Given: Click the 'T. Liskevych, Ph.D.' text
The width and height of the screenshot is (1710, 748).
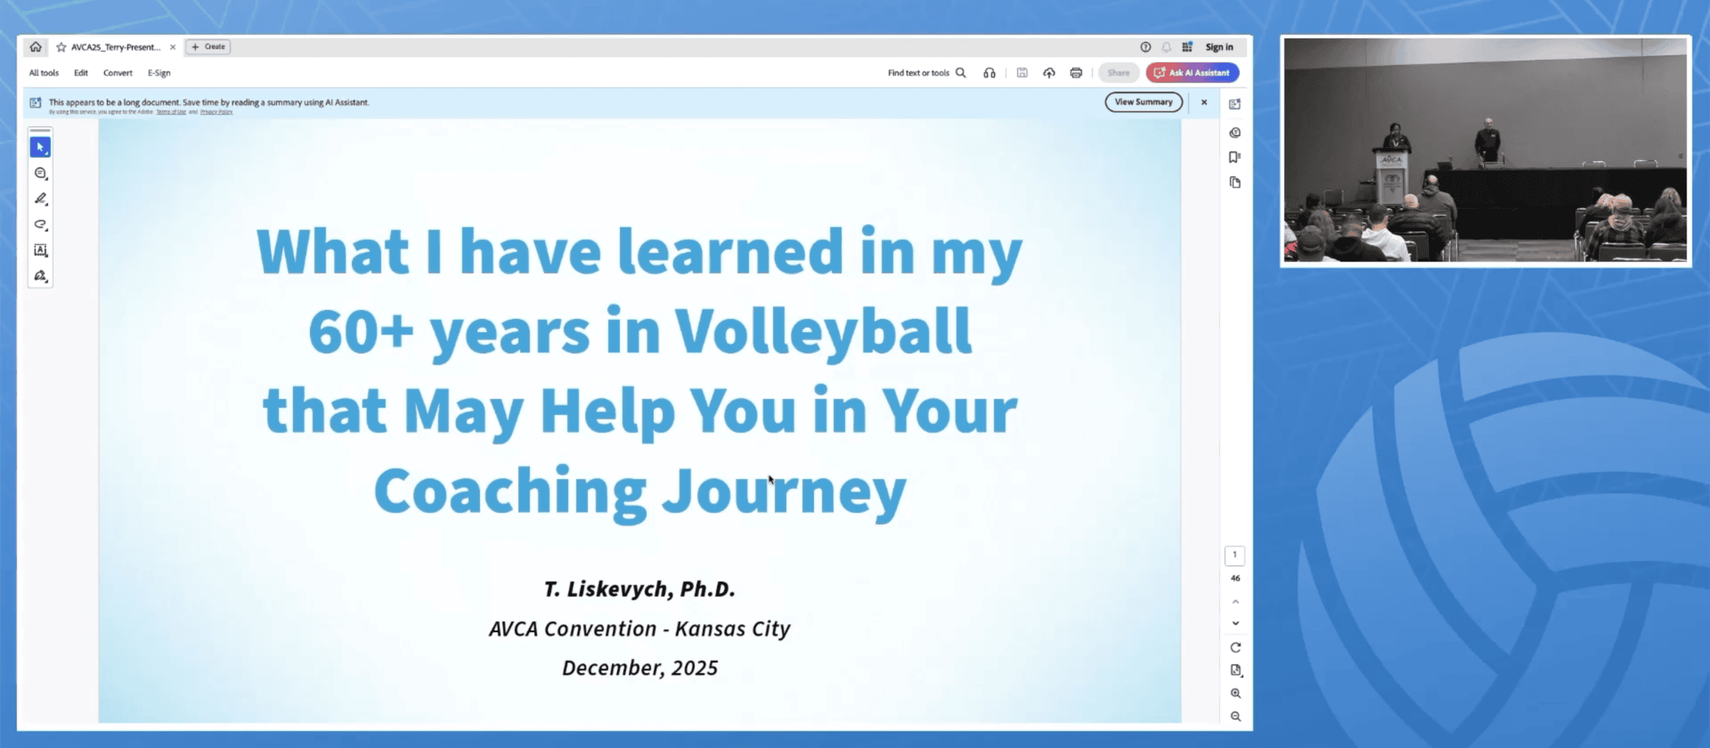Looking at the screenshot, I should pos(639,589).
